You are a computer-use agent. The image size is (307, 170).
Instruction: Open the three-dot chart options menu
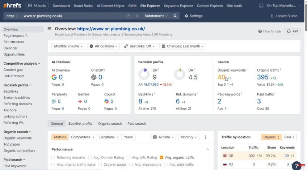pos(205,137)
